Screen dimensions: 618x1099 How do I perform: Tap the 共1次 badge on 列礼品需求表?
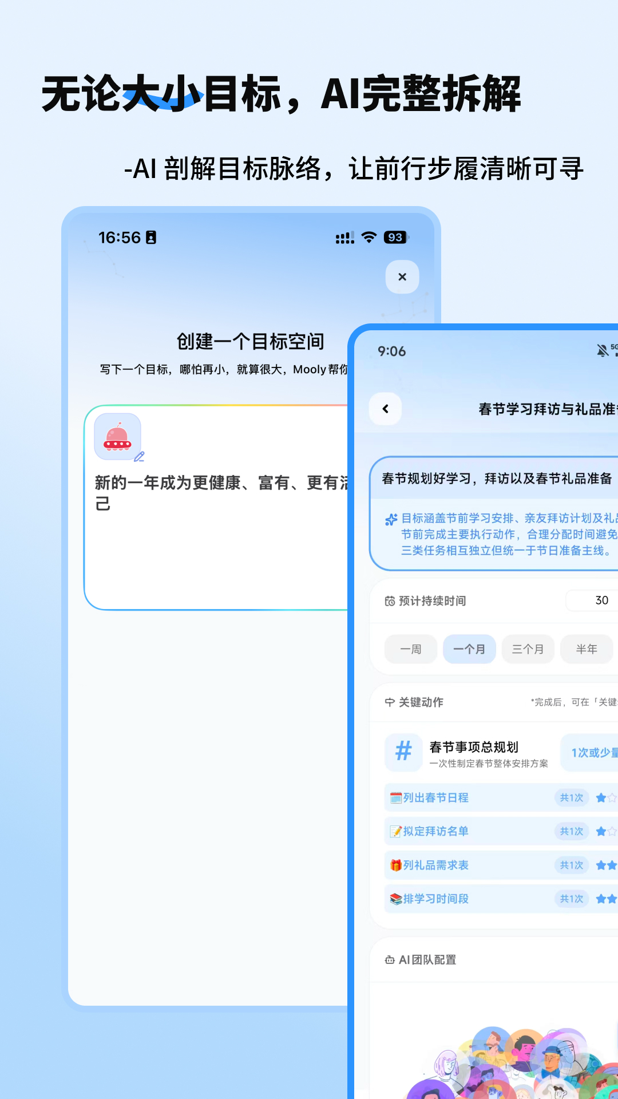[x=572, y=865]
